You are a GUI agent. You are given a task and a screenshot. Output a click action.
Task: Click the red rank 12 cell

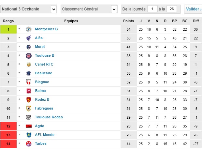(8, 126)
